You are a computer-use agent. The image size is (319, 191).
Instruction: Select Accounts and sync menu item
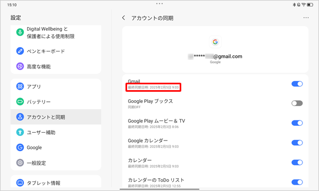click(56, 117)
